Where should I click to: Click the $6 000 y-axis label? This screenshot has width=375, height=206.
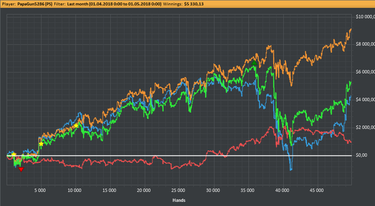365,72
